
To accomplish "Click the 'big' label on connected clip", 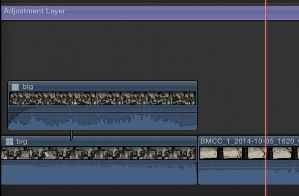I will [x=28, y=87].
